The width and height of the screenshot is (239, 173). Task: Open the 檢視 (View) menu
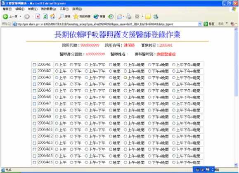tap(33, 9)
